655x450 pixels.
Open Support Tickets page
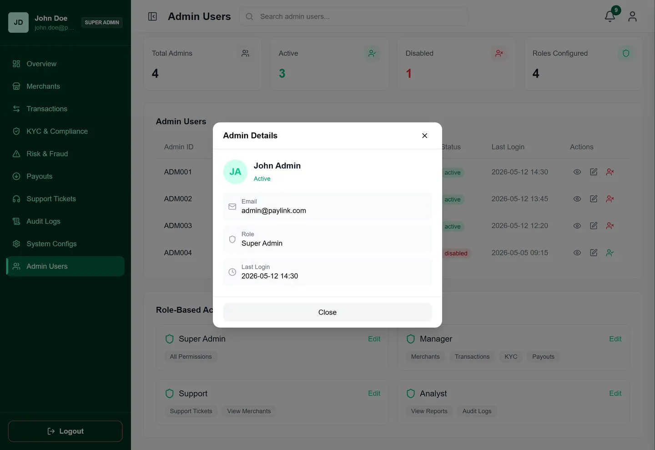pos(65,199)
